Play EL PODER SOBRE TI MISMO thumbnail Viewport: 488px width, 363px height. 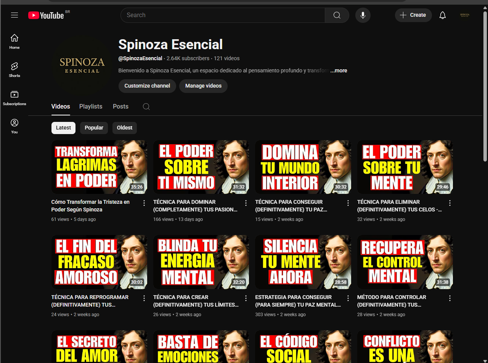pos(201,167)
